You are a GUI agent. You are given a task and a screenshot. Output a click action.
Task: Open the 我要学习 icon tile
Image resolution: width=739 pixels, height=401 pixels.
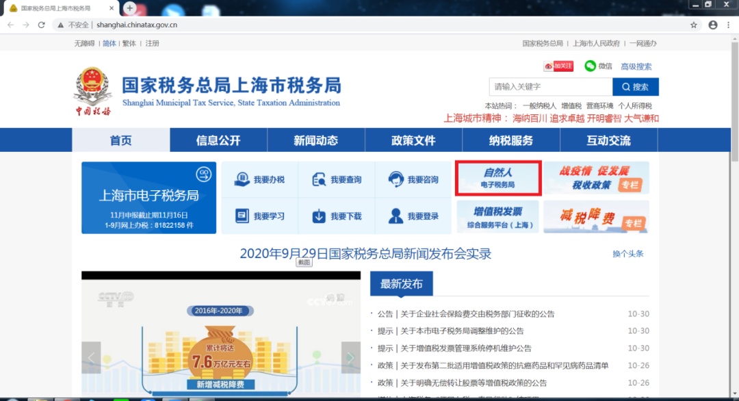pos(242,216)
